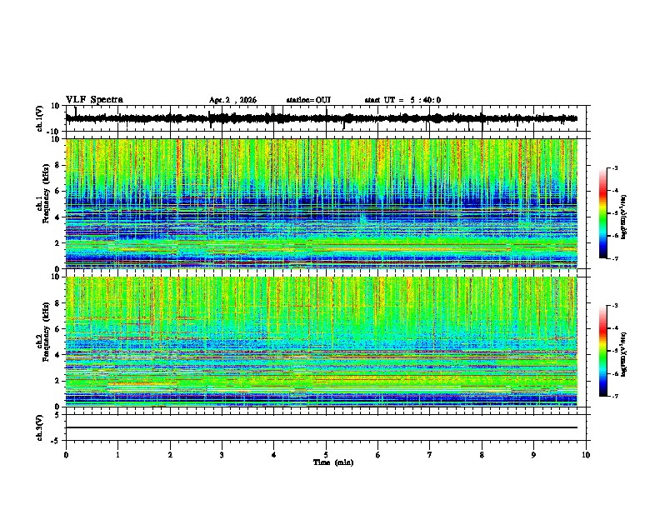
Task: Click time axis tick label "5"
Action: click(326, 455)
